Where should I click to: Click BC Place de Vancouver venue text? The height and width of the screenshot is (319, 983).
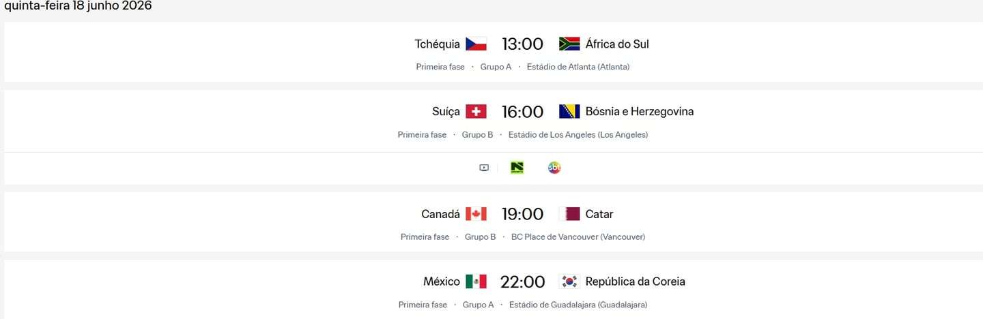pyautogui.click(x=578, y=237)
